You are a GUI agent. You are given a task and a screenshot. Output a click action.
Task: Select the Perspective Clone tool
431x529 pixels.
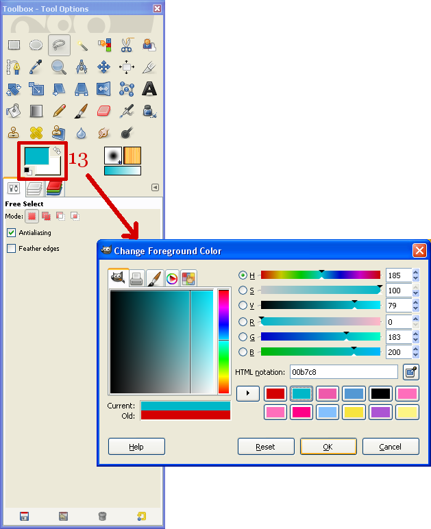click(59, 133)
